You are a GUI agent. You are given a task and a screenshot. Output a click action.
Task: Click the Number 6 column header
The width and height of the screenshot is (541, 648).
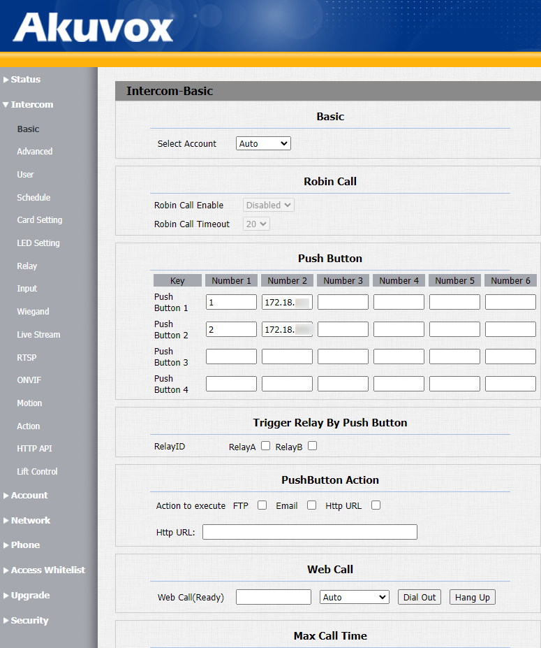click(x=510, y=280)
